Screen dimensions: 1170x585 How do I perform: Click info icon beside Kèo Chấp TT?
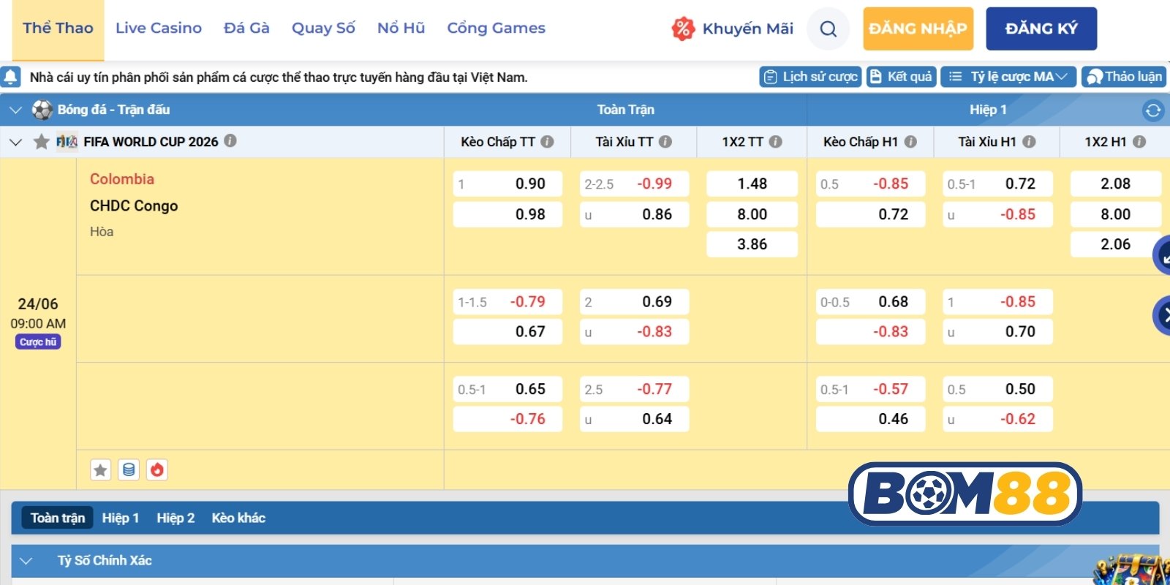coord(547,142)
